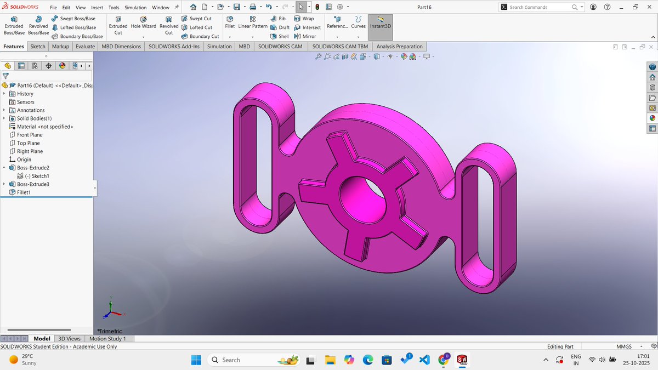Open the 3D Views bottom tab
This screenshot has height=370, width=658.
pyautogui.click(x=70, y=339)
